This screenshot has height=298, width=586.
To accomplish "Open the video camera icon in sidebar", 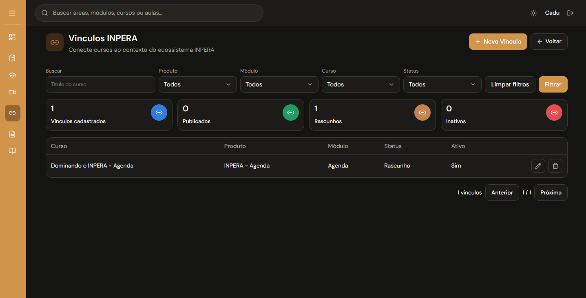I will [12, 92].
